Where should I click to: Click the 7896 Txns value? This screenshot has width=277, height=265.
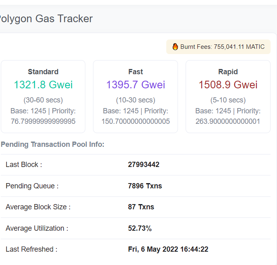click(145, 186)
